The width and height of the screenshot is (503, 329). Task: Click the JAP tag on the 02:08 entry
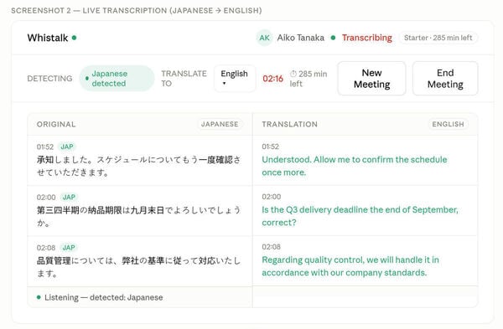pos(69,248)
